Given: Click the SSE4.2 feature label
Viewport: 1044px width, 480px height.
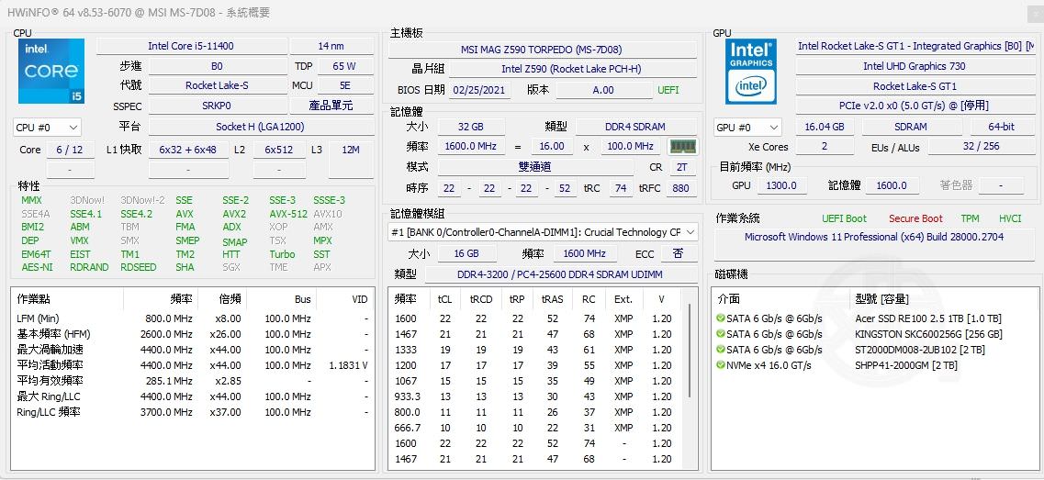Looking at the screenshot, I should pos(137,214).
